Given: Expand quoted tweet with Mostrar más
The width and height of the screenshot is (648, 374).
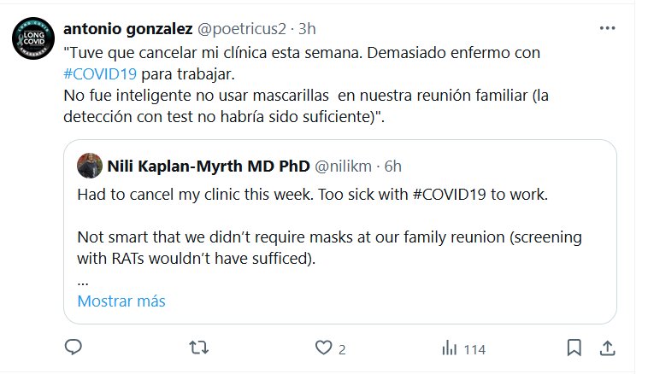Looking at the screenshot, I should (121, 301).
